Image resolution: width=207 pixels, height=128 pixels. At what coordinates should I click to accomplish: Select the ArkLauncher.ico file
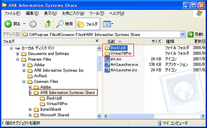click(x=121, y=70)
